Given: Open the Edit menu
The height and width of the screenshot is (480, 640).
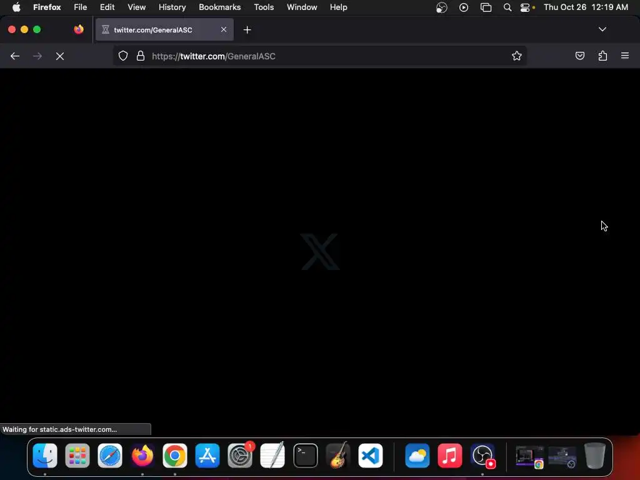Looking at the screenshot, I should point(107,7).
